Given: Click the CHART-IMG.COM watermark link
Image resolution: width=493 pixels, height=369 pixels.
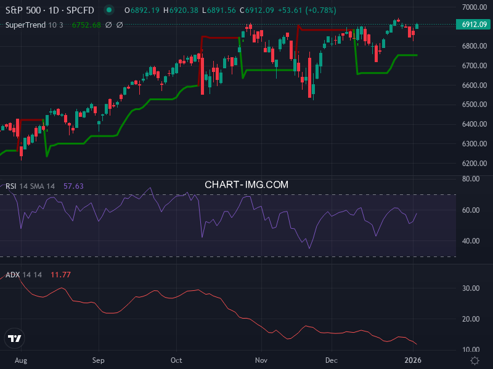Looking at the screenshot, I should [246, 184].
